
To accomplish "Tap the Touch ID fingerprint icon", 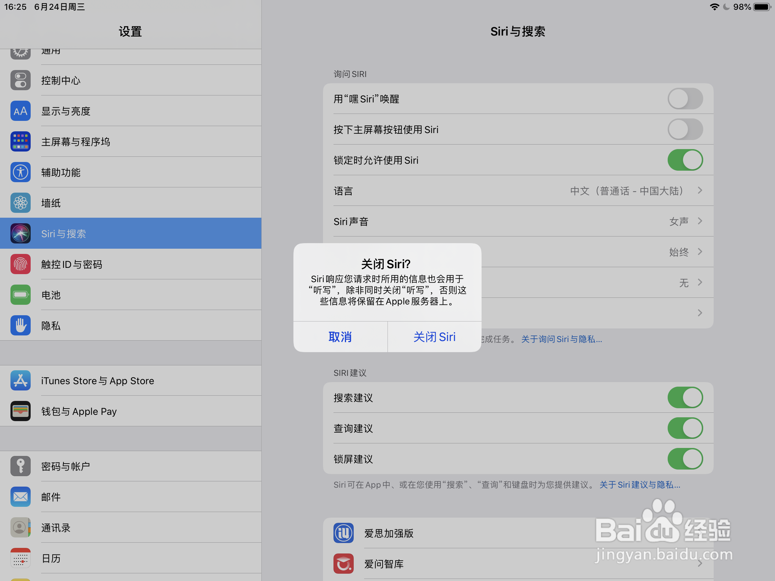I will (x=20, y=264).
